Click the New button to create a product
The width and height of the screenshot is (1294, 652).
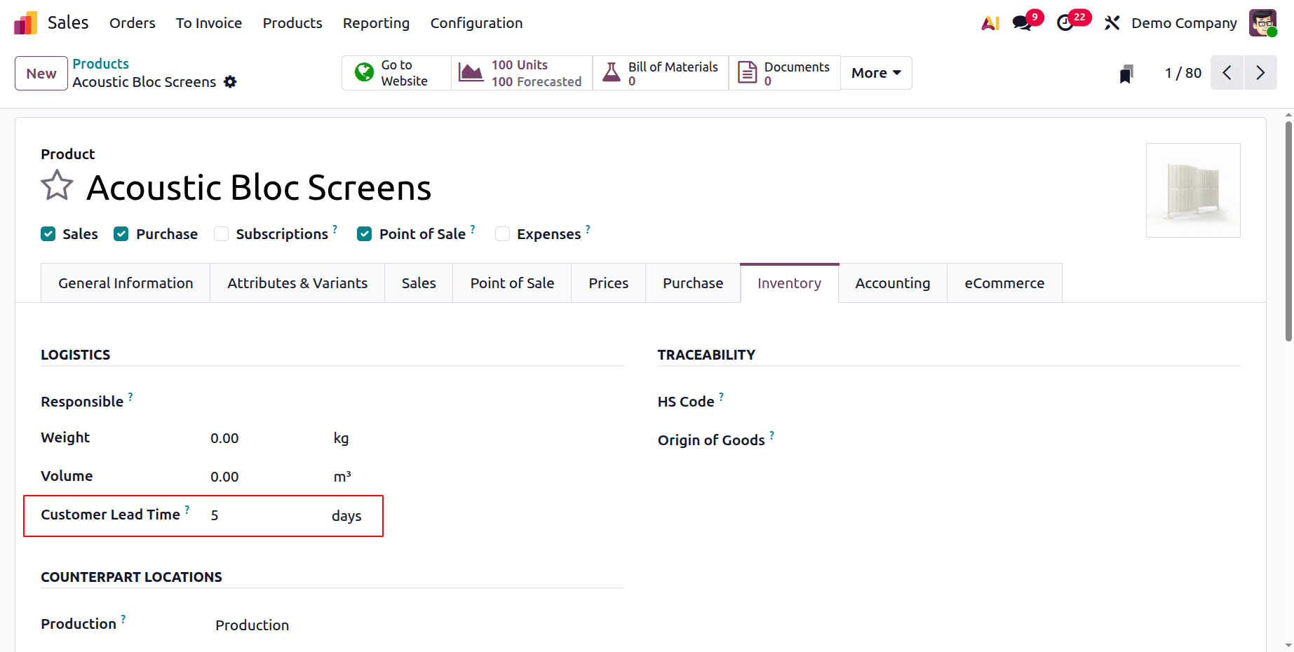(x=41, y=73)
